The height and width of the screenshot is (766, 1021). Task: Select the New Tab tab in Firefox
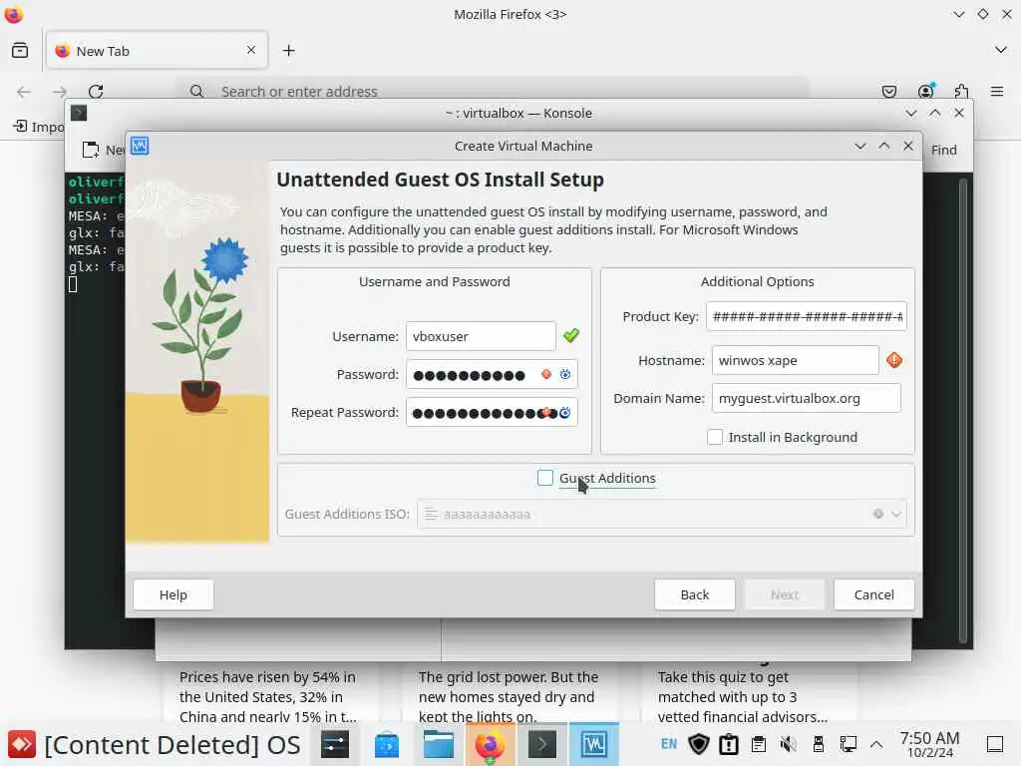[x=157, y=51]
